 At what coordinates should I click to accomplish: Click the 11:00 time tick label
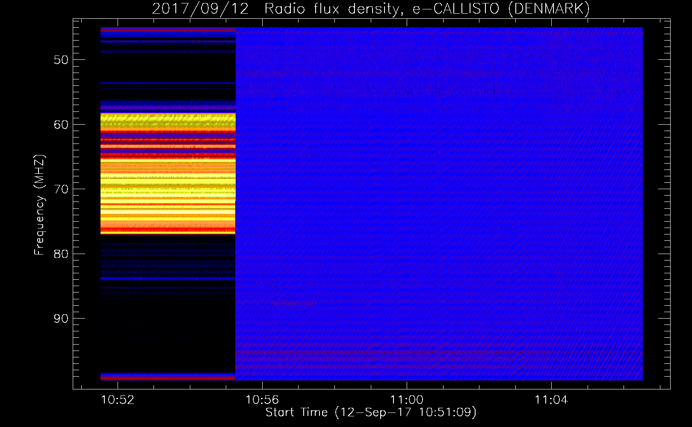[406, 400]
